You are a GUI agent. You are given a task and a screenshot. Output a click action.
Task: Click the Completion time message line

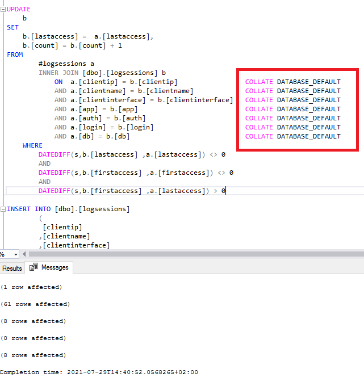tap(99, 372)
